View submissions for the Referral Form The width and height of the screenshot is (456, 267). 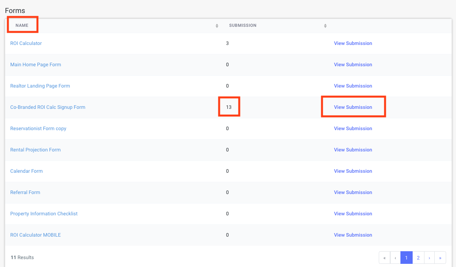[x=353, y=192]
